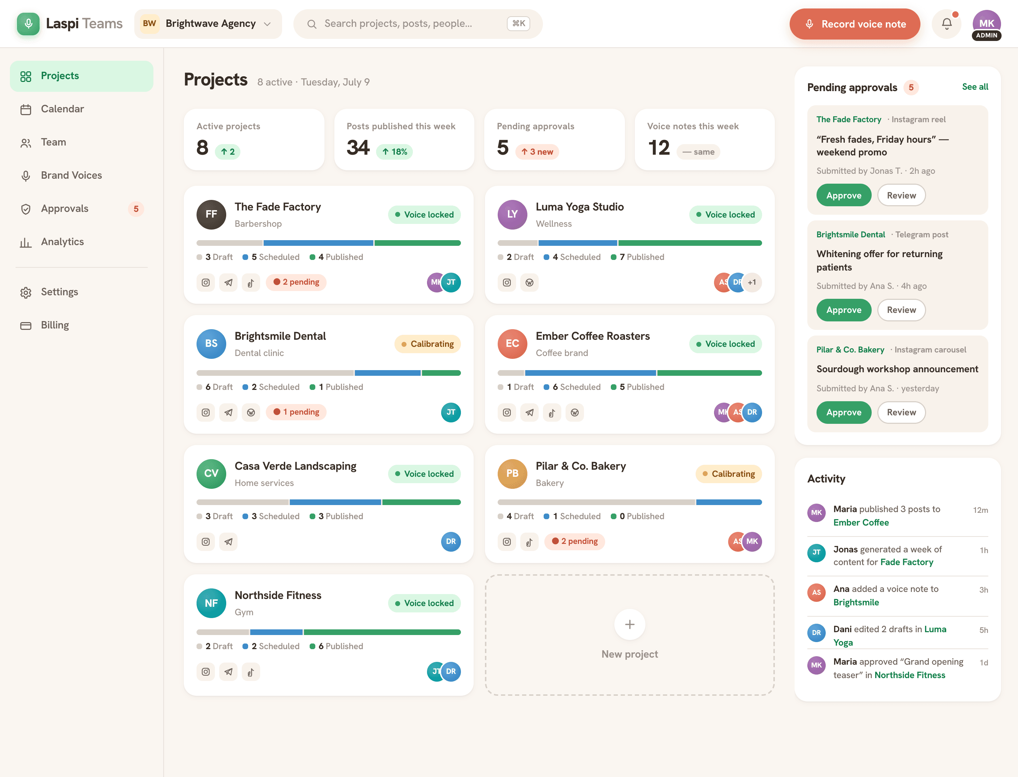Open Billing in the sidebar
Viewport: 1018px width, 777px height.
coord(82,325)
